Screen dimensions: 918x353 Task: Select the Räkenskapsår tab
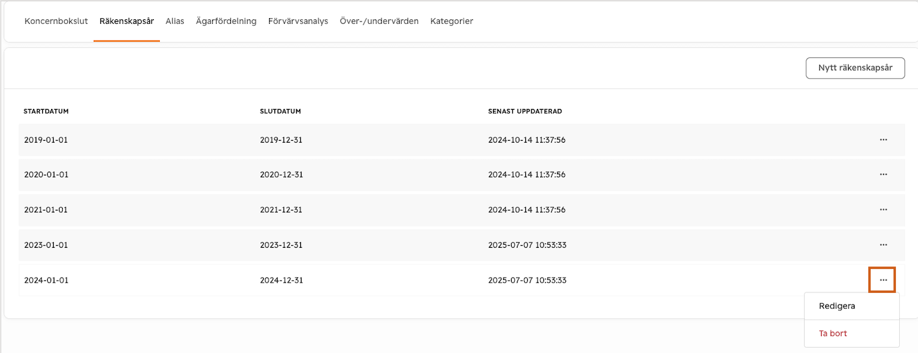(x=127, y=21)
